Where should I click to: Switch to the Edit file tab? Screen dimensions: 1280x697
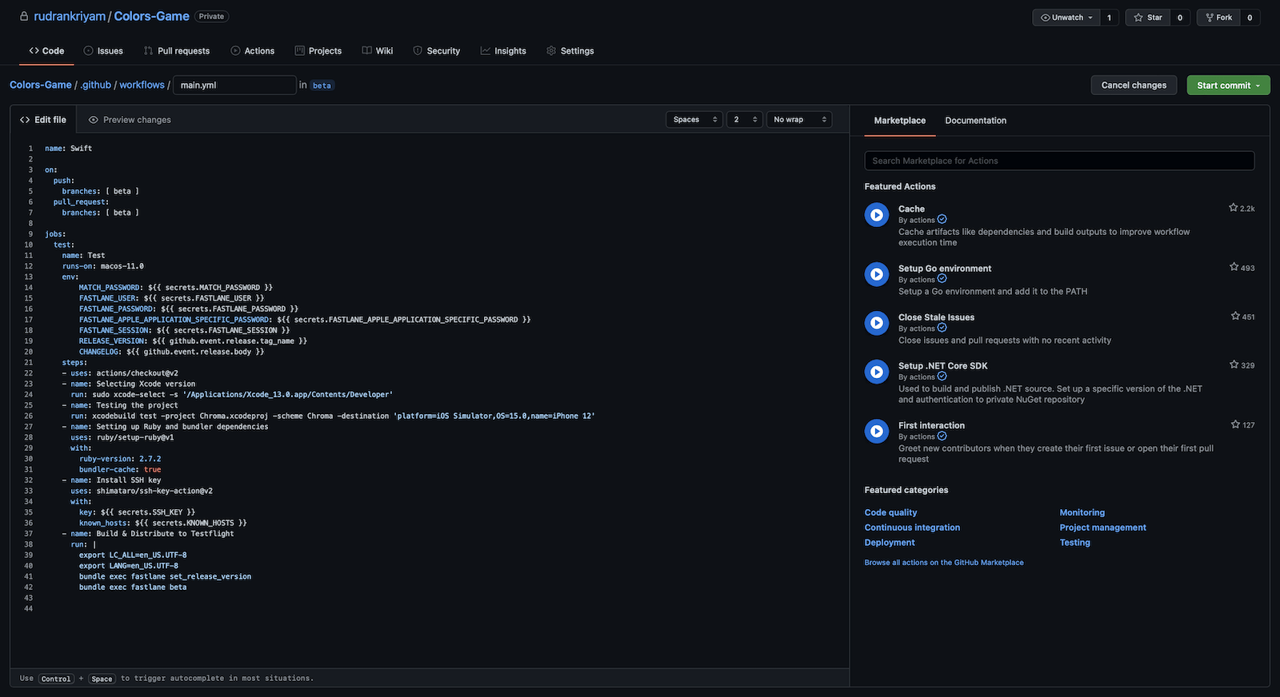click(43, 120)
